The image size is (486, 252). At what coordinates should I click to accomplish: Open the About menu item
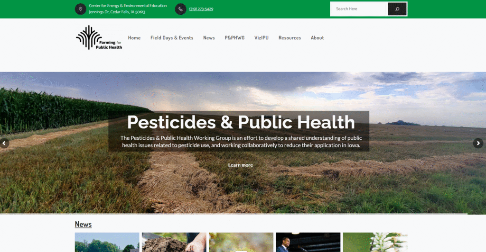317,38
